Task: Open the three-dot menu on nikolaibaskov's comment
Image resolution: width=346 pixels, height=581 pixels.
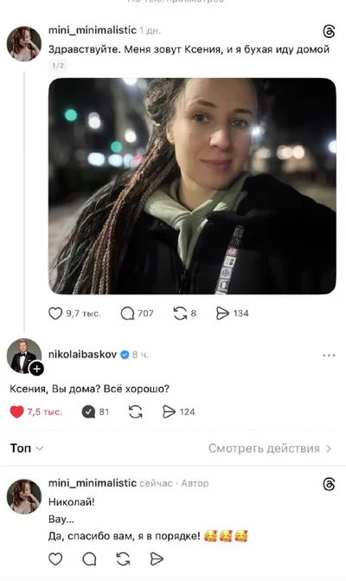Action: [x=329, y=355]
